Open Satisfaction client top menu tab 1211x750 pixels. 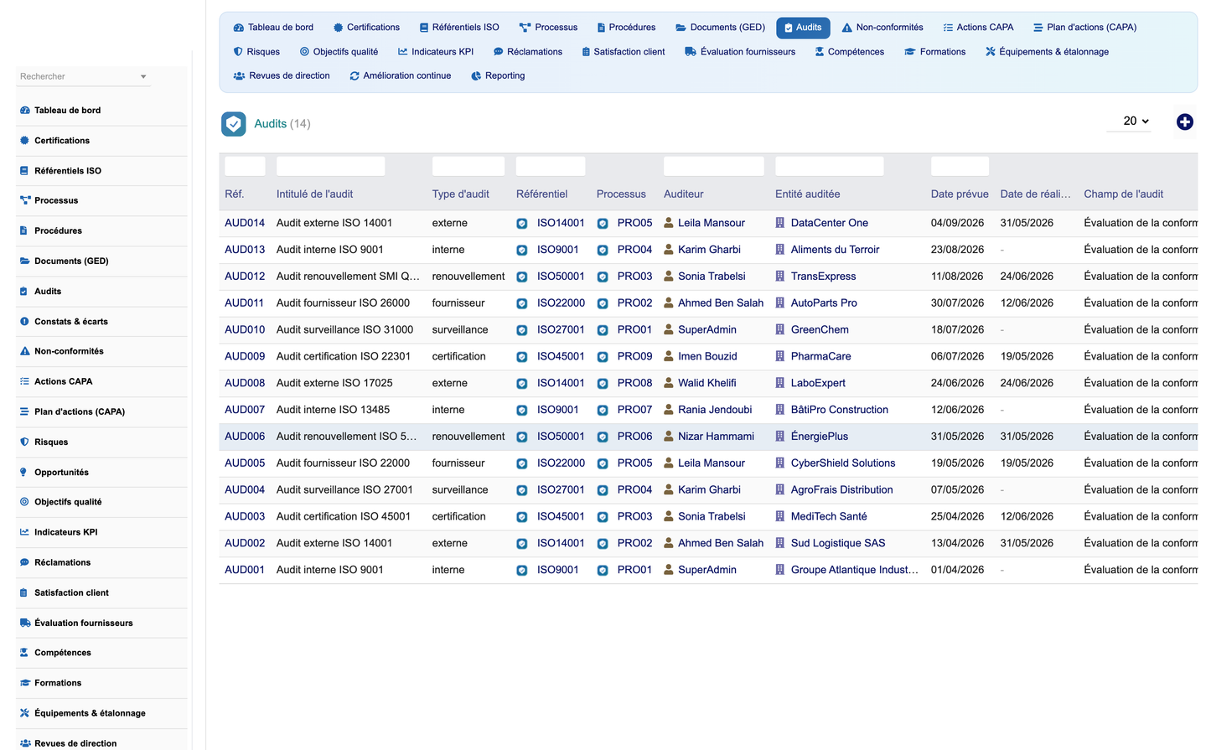pos(623,52)
